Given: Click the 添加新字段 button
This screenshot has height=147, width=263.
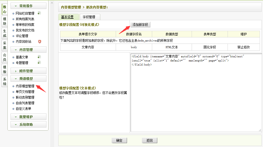Looking at the screenshot, I should tap(140, 25).
